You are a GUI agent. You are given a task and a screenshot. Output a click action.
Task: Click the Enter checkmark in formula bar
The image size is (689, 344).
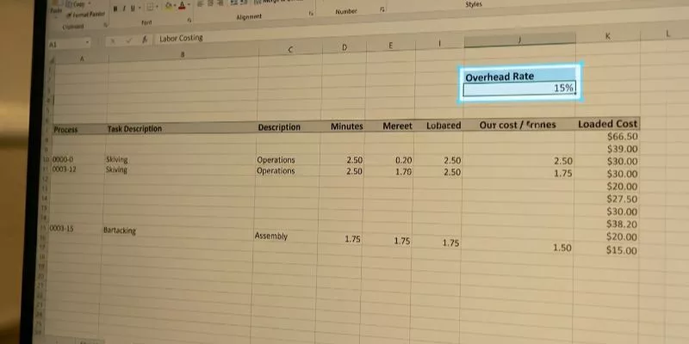pyautogui.click(x=128, y=40)
